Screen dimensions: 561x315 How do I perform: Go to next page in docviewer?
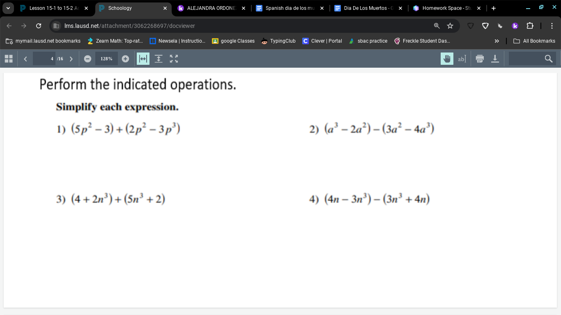[x=71, y=59]
